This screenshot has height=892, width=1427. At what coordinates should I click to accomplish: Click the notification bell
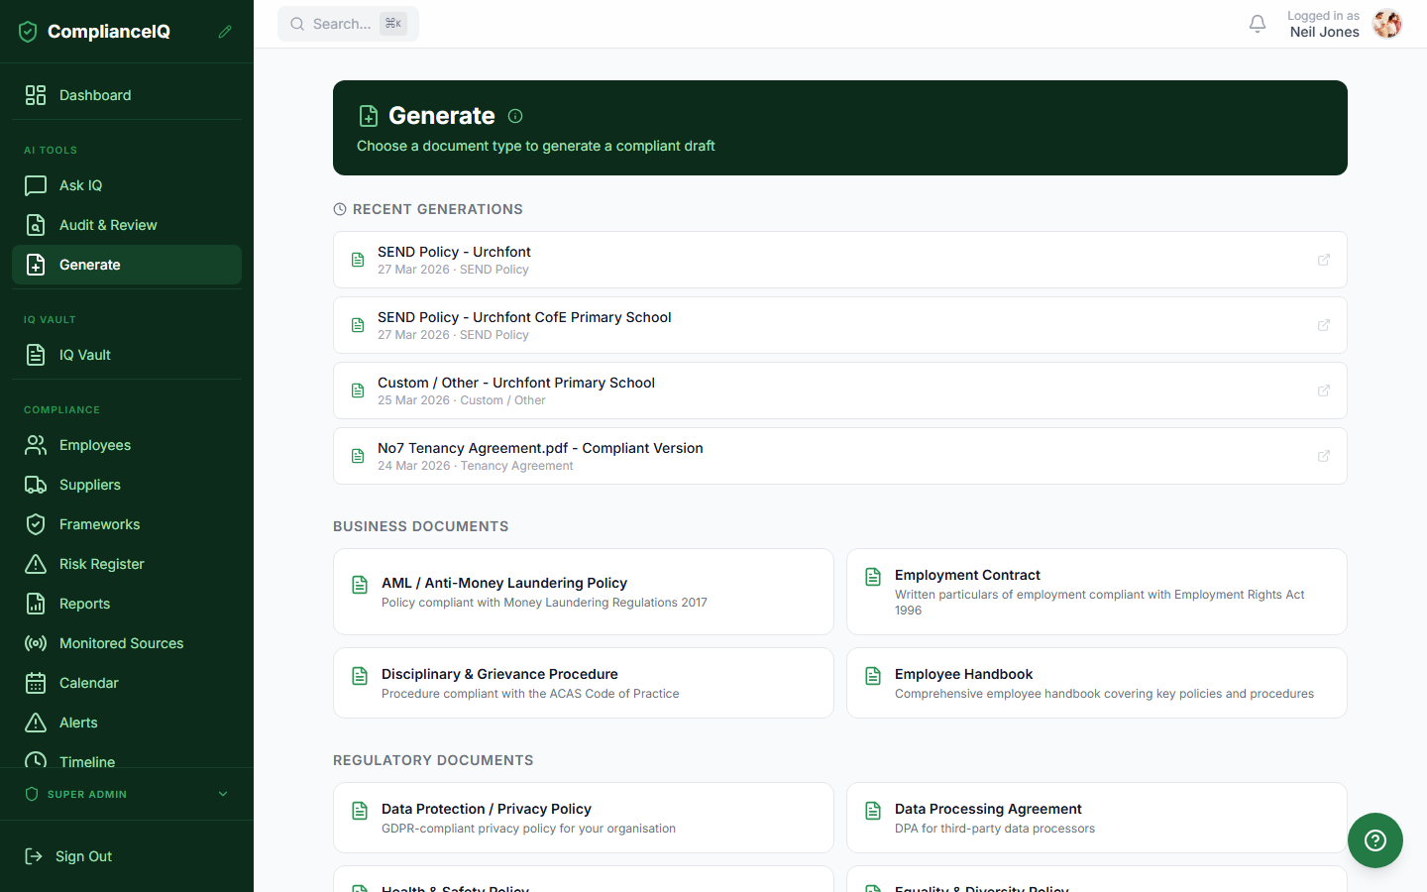pos(1258,23)
